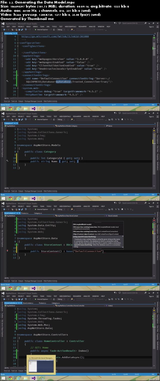Viewport: 160px width, 381px height.
Task: Click SQL Server Management Studio icon in HomeController taskbar
Action: pos(41,378)
